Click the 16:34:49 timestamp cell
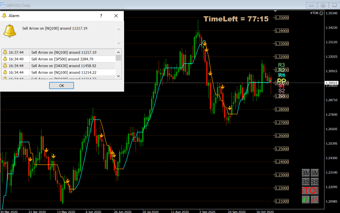This screenshot has width=340, height=213. [x=16, y=59]
